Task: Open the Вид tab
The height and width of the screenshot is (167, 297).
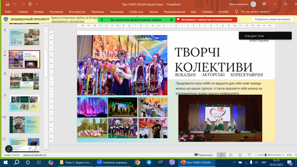Action: coord(194,12)
